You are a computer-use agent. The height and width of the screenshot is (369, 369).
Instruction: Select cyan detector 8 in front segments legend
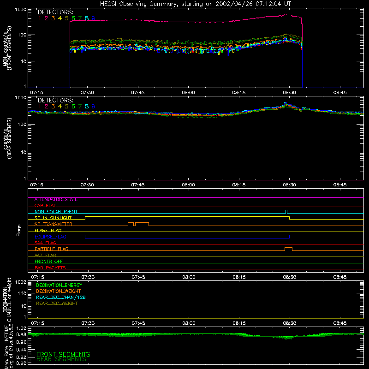pyautogui.click(x=87, y=18)
